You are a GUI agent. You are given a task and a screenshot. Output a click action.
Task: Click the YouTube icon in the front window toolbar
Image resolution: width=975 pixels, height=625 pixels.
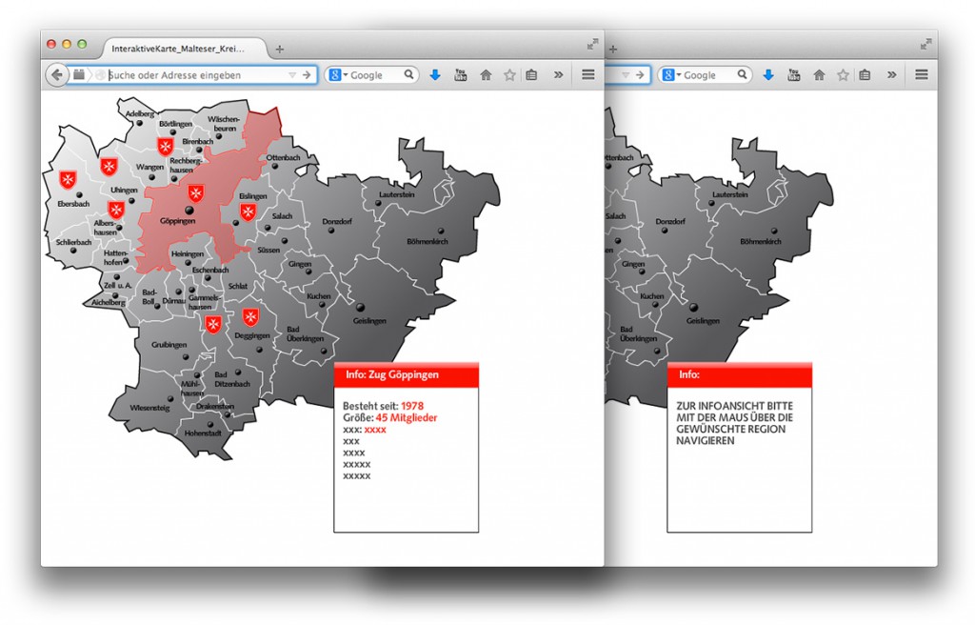(x=461, y=75)
